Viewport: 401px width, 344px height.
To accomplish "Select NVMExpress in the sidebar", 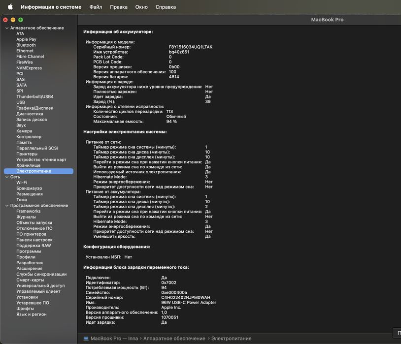I will click(29, 68).
